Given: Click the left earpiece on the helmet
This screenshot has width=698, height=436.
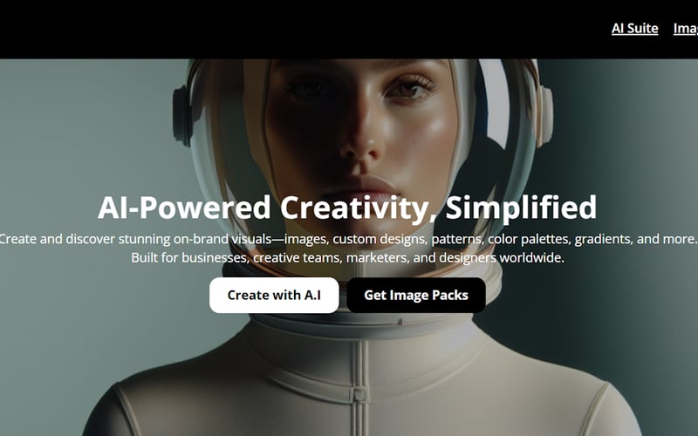Looking at the screenshot, I should pos(182,117).
